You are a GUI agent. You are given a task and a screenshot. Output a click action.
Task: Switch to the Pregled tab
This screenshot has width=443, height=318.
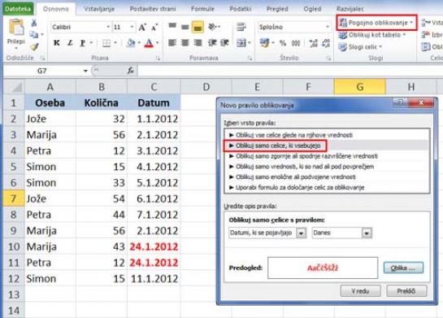click(277, 9)
